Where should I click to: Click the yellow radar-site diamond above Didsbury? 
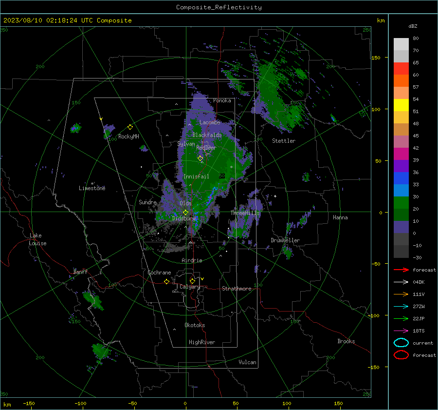click(185, 213)
